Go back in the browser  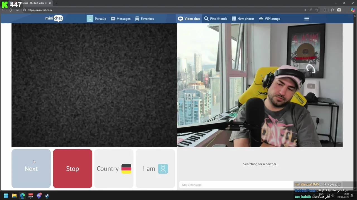tap(4, 10)
